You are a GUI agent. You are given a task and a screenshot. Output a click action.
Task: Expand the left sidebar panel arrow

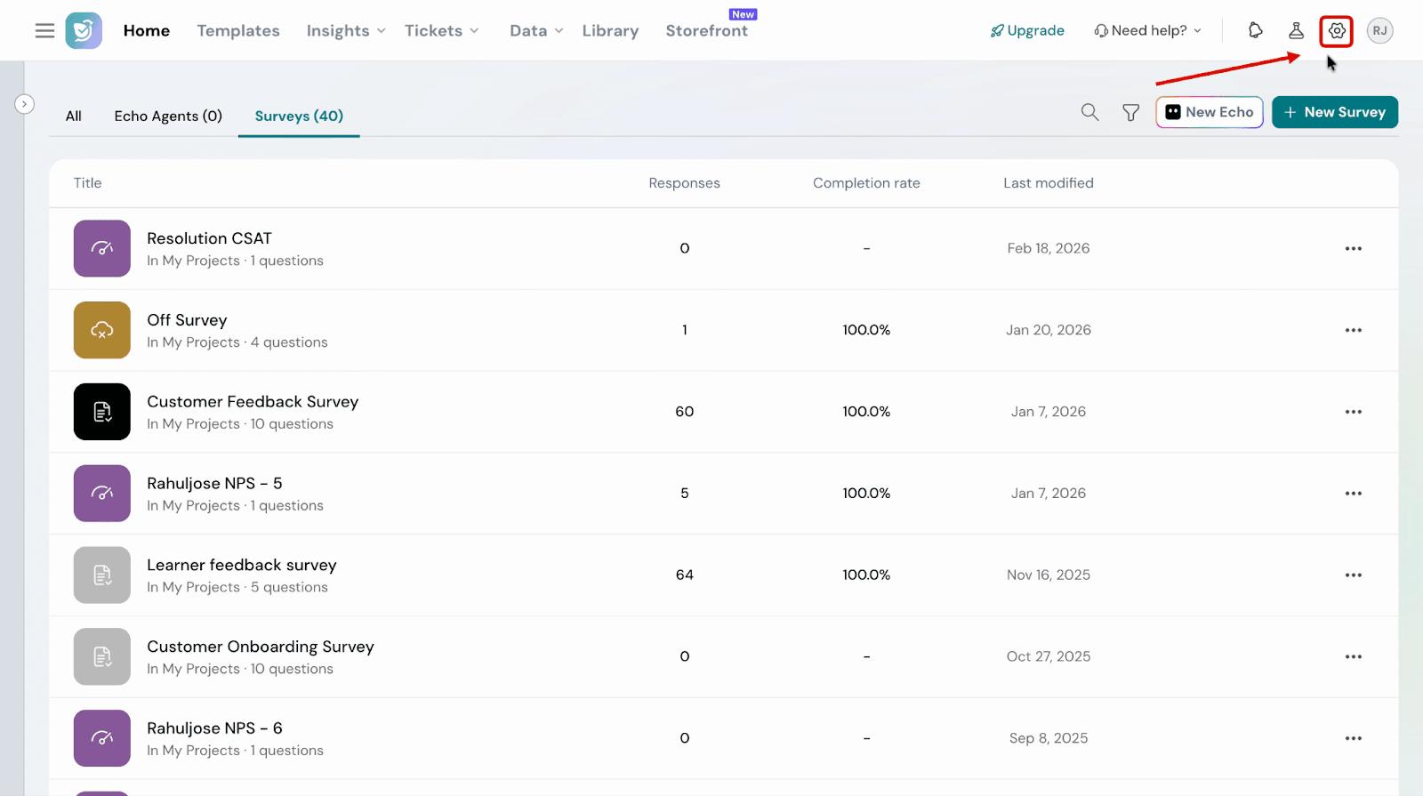click(x=25, y=104)
